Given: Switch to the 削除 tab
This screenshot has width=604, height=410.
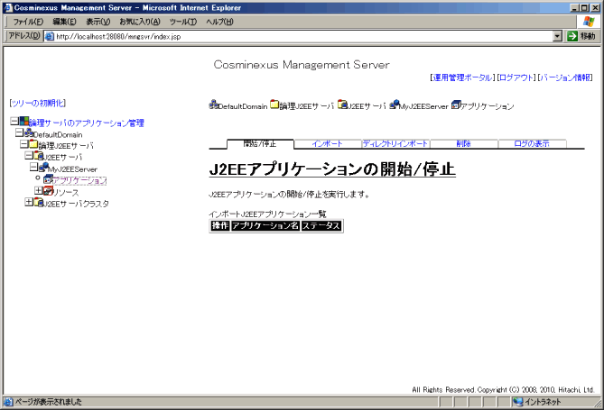Looking at the screenshot, I should [x=464, y=144].
